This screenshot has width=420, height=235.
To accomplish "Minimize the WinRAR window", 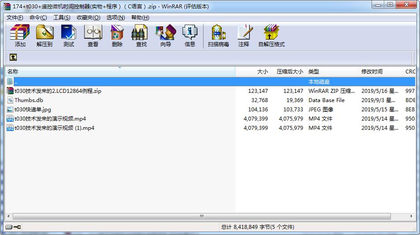I will pos(378,4).
